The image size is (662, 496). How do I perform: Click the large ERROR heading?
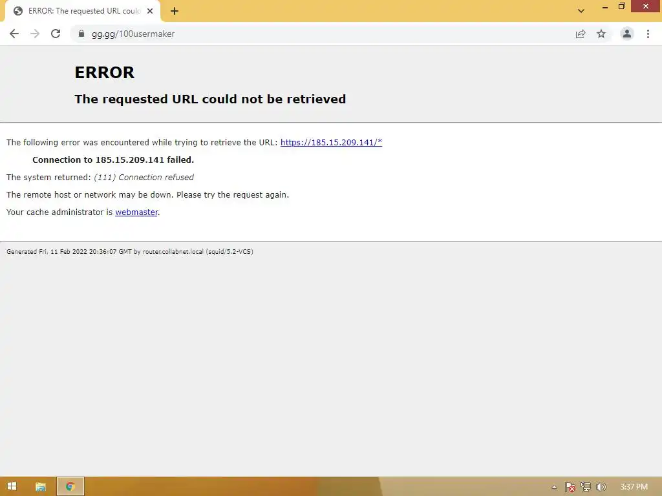(x=104, y=72)
